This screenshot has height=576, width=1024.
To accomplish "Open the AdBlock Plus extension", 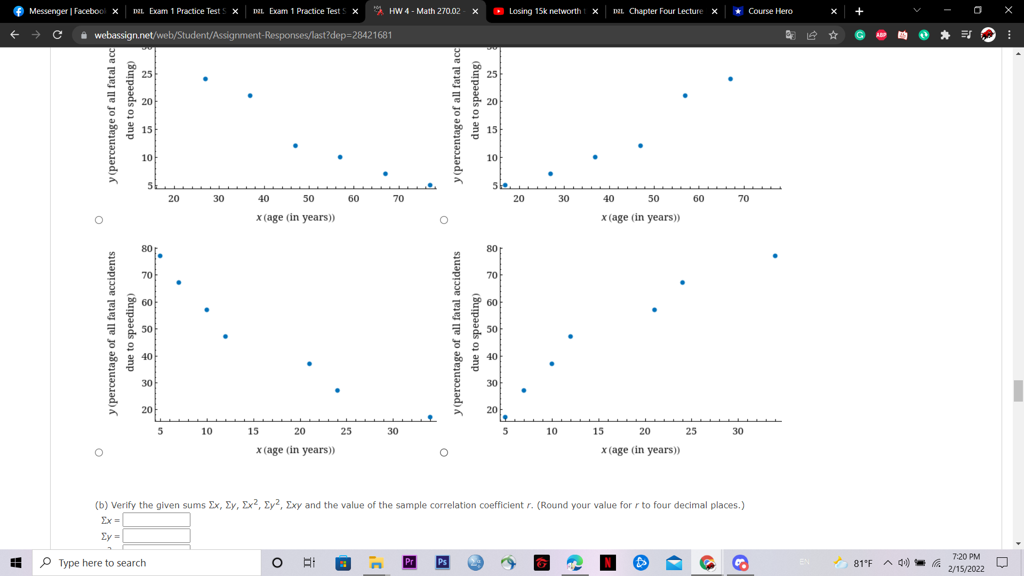I will click(x=881, y=35).
